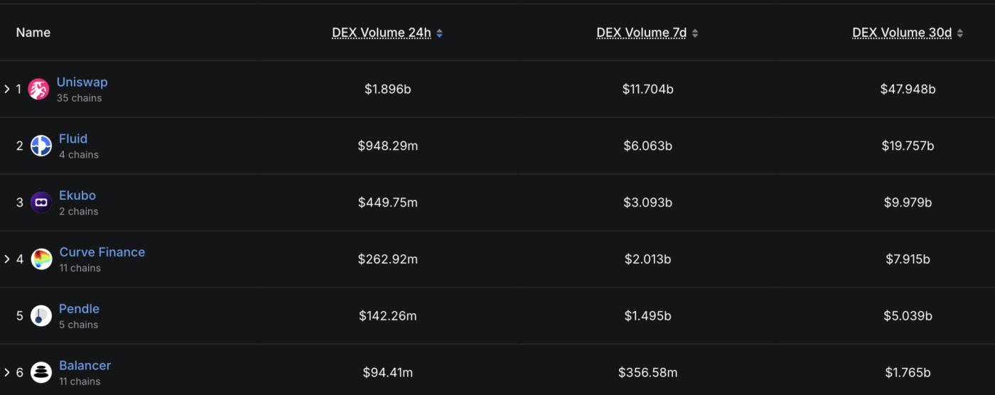Click the DEX Volume 30d sort arrows
Image resolution: width=995 pixels, height=395 pixels.
point(960,33)
